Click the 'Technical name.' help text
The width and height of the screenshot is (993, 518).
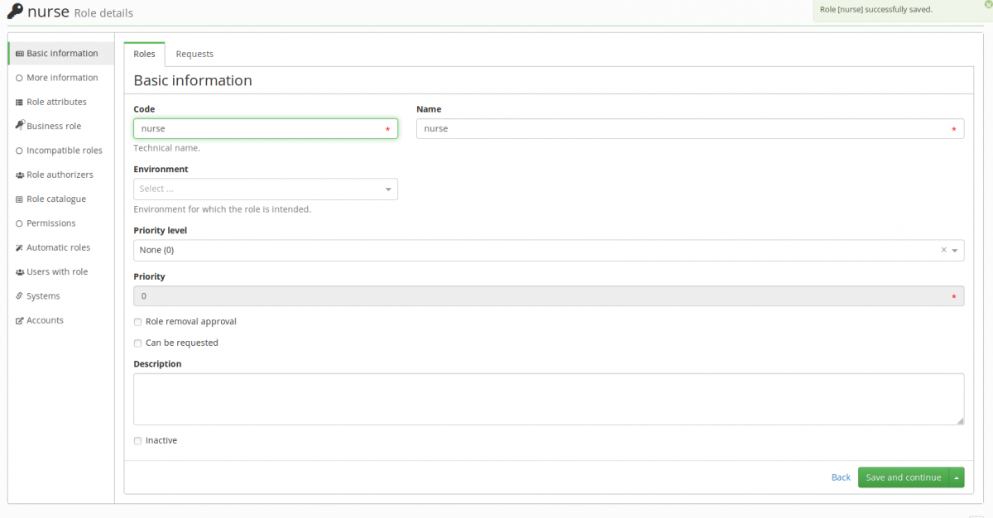click(166, 149)
